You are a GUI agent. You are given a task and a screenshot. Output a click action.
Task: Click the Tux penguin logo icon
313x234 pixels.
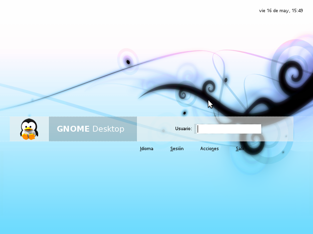pos(29,129)
